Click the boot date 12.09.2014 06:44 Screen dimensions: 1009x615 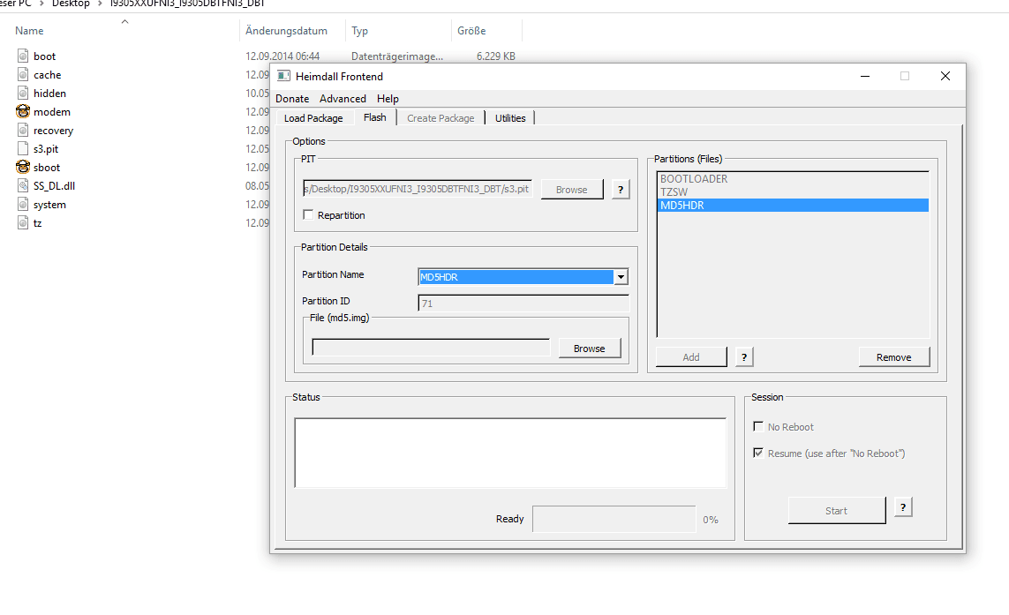tap(282, 56)
